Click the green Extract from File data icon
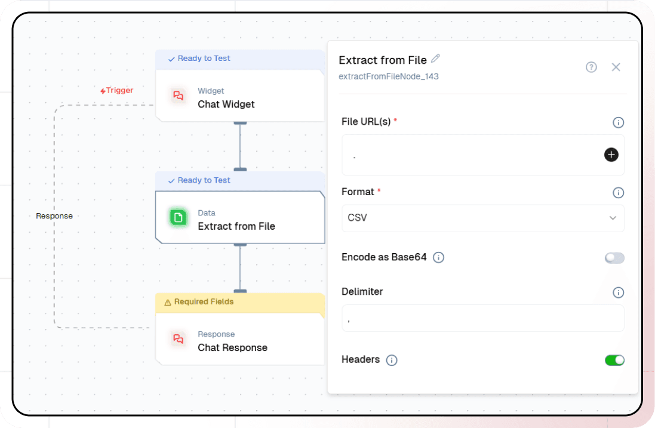Screen dimensions: 655x428 (177, 217)
